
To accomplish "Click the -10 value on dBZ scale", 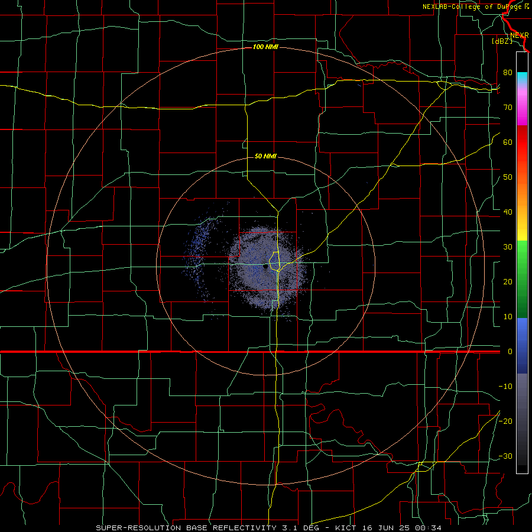I will coord(505,387).
